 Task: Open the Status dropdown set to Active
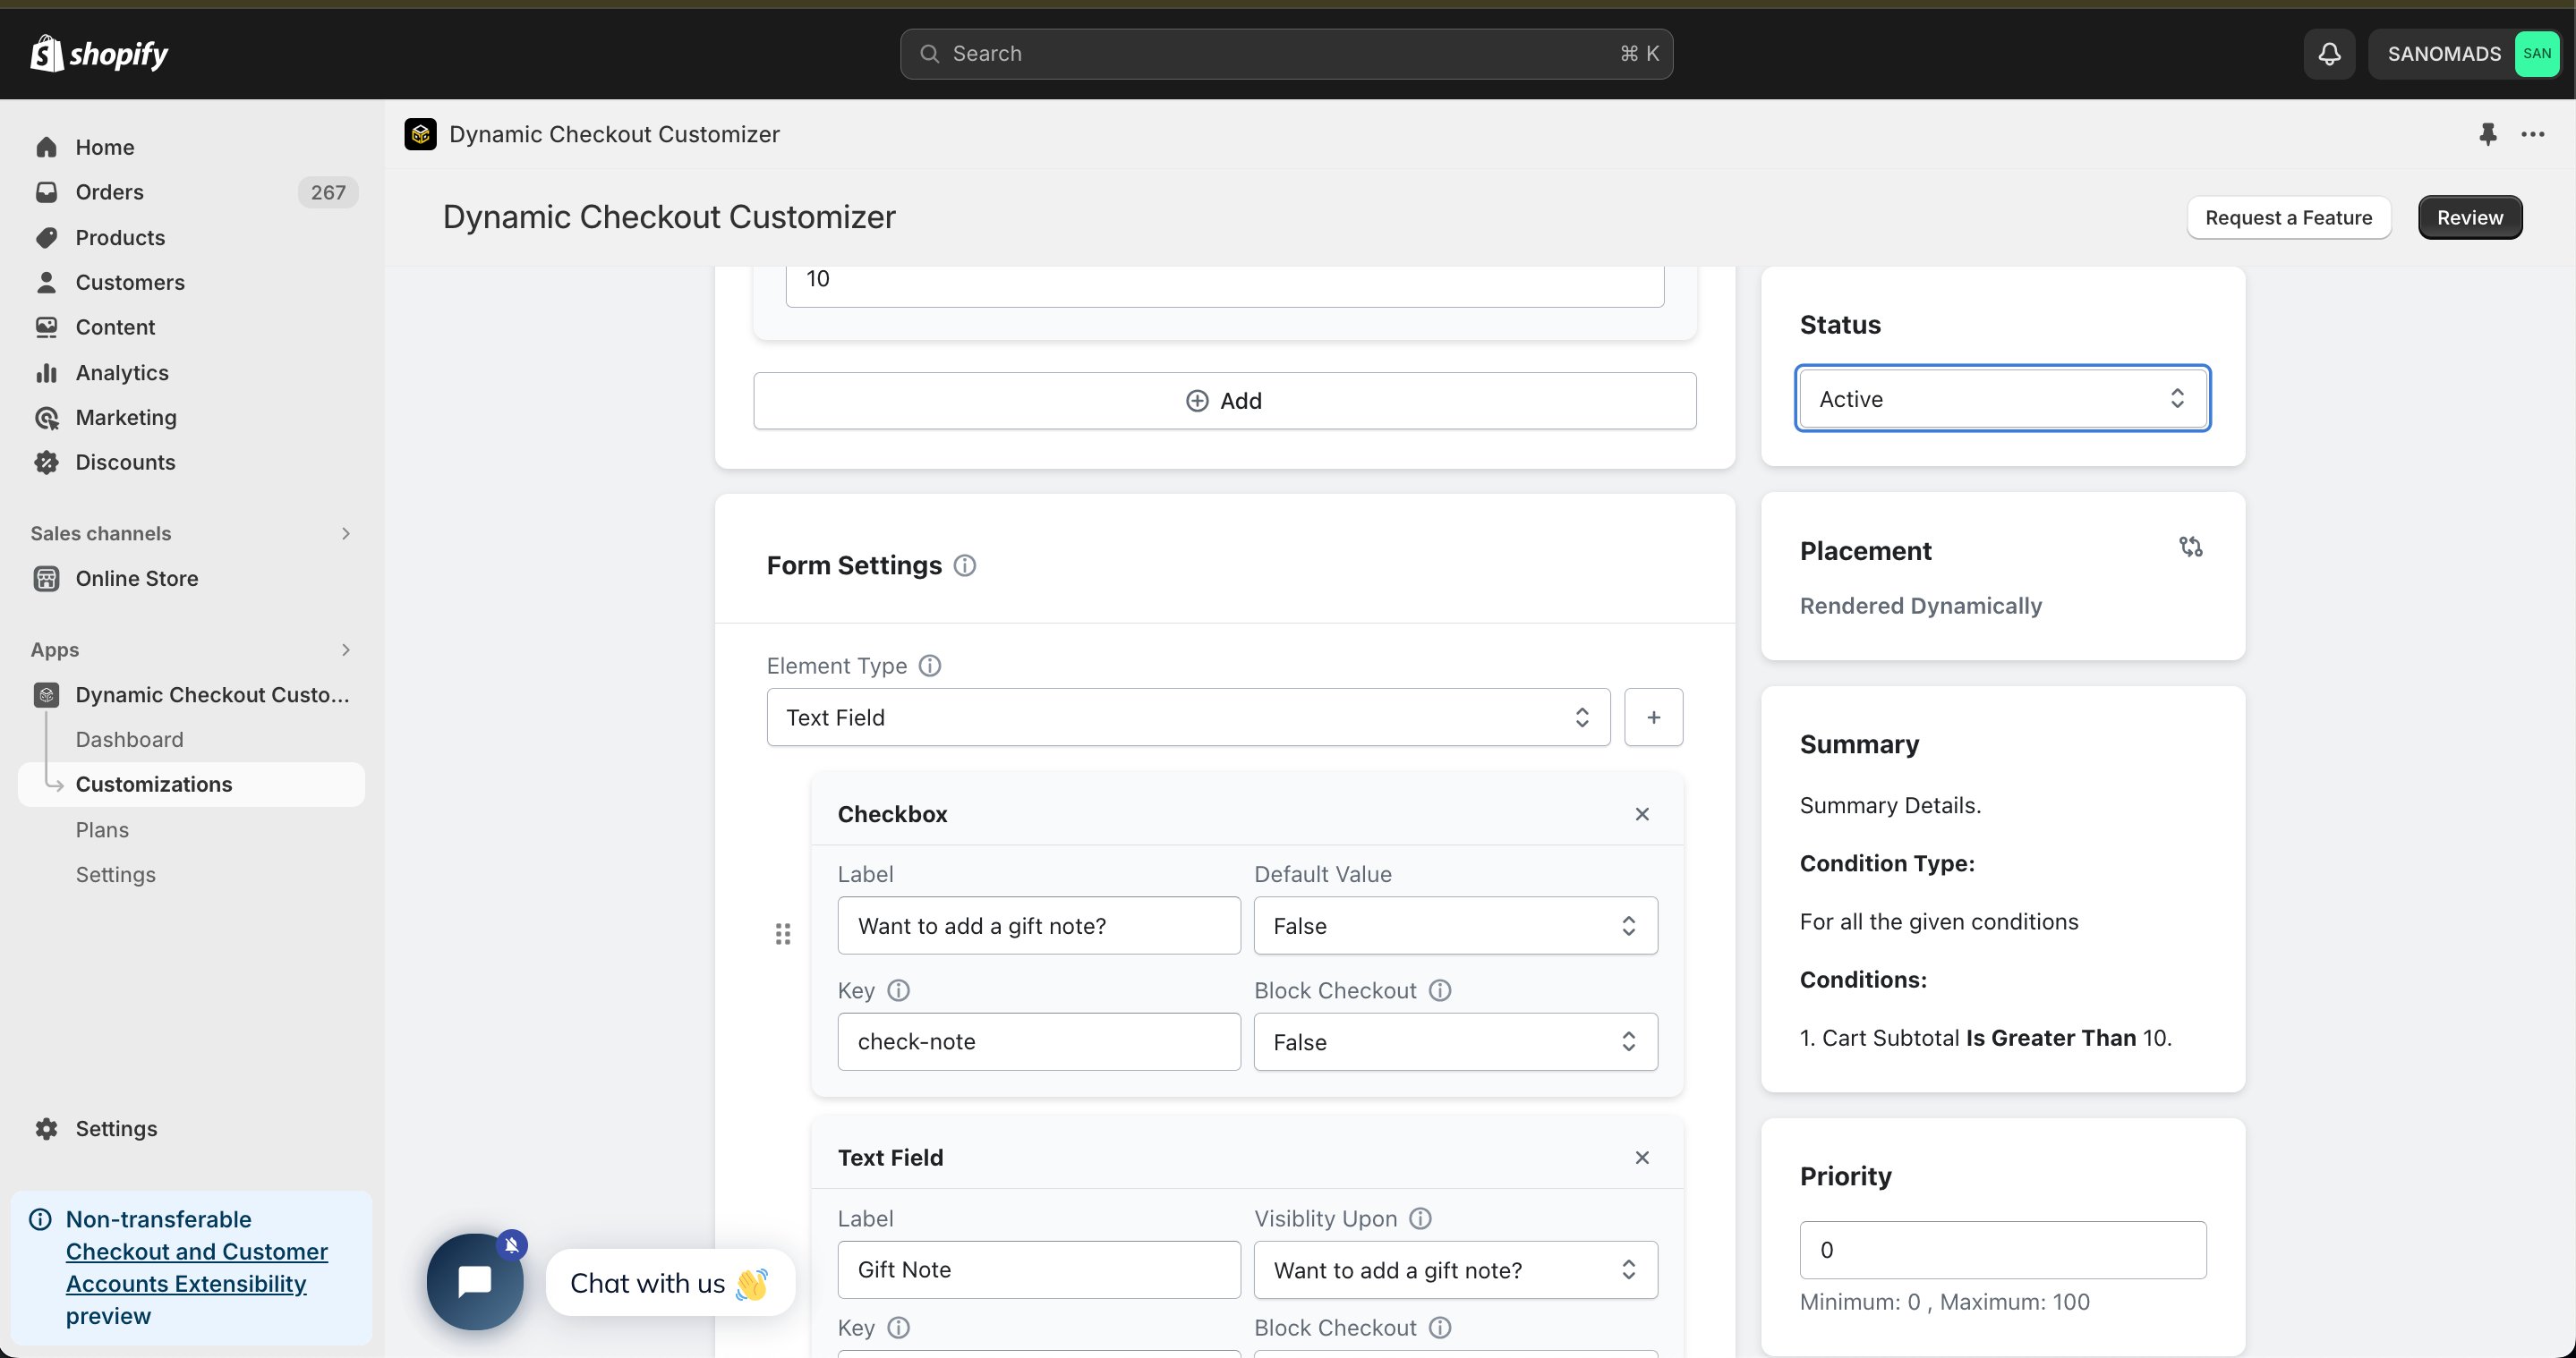[2002, 399]
